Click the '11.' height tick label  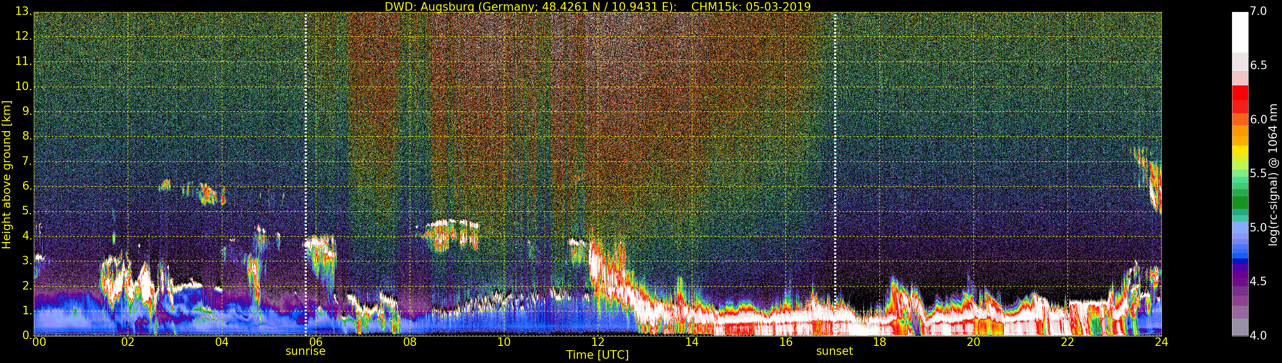24,61
